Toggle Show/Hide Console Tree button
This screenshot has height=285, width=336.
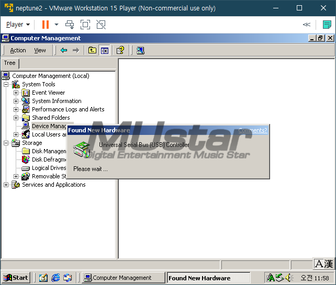click(x=104, y=50)
